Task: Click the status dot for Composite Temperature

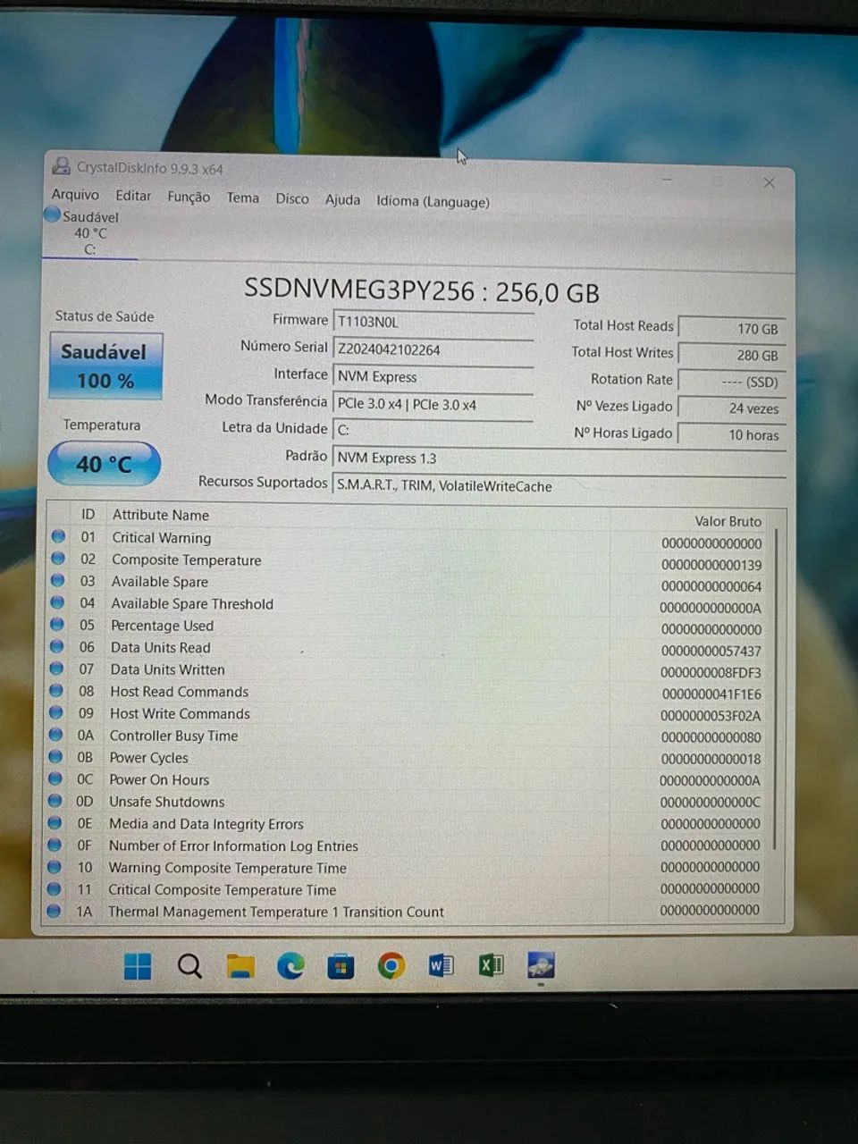Action: pyautogui.click(x=58, y=559)
